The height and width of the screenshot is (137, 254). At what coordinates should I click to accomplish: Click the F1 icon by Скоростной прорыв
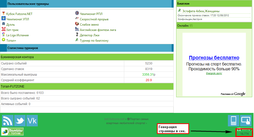click(77, 18)
